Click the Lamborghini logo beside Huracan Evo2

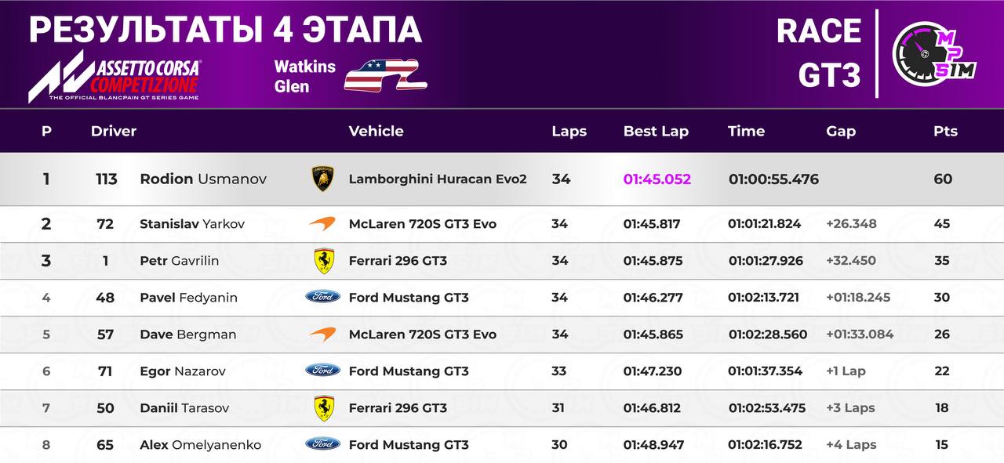[x=322, y=179]
